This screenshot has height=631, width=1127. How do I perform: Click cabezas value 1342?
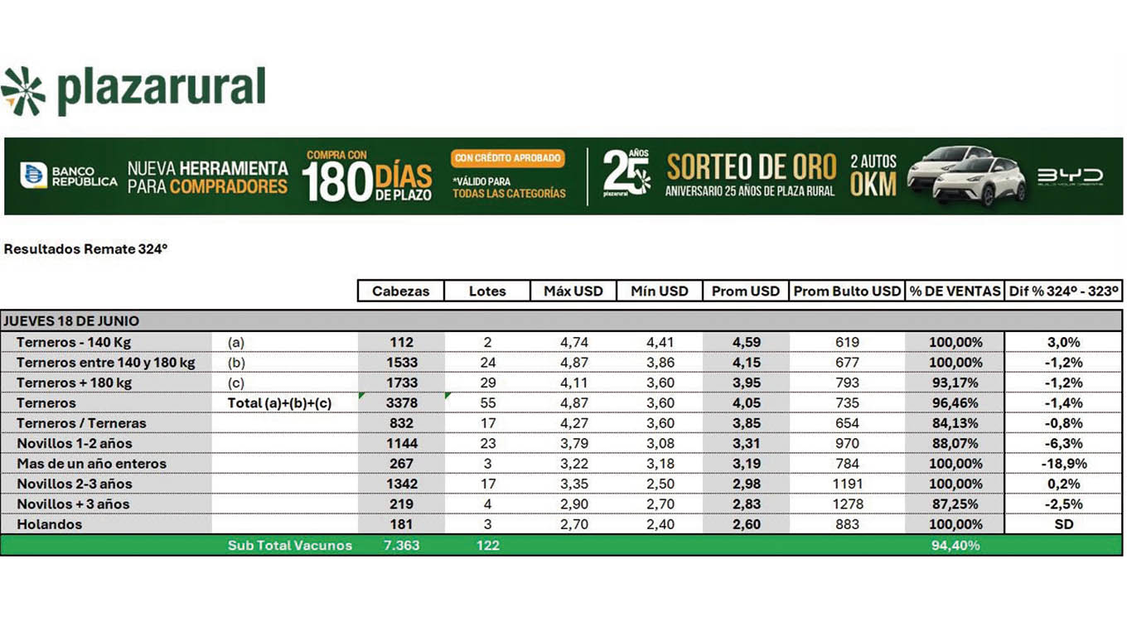click(x=401, y=484)
